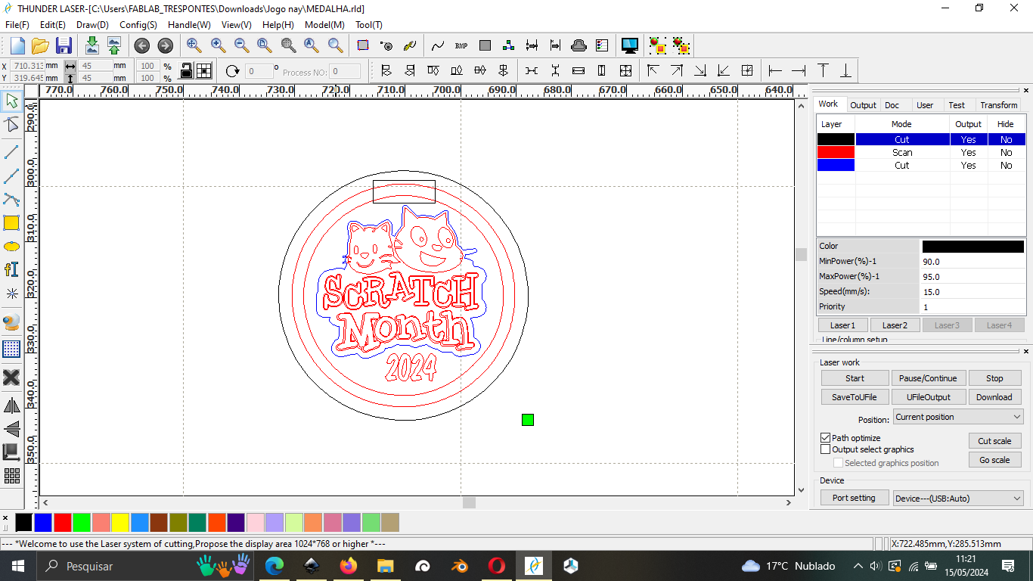Switch to the Output tab
Viewport: 1033px width, 581px height.
pos(862,105)
